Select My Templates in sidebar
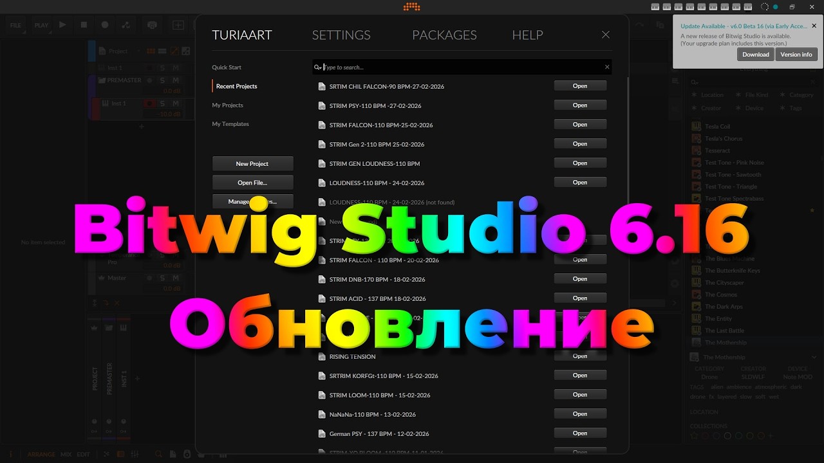This screenshot has height=463, width=824. coord(230,123)
